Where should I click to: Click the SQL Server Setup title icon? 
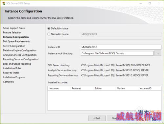[x=4, y=3]
